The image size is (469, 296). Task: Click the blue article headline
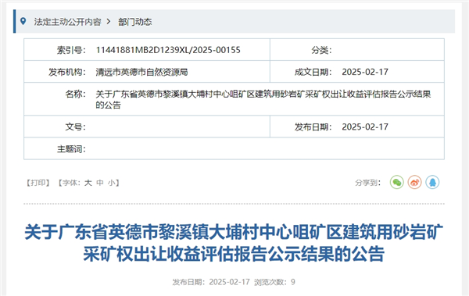pyautogui.click(x=234, y=243)
